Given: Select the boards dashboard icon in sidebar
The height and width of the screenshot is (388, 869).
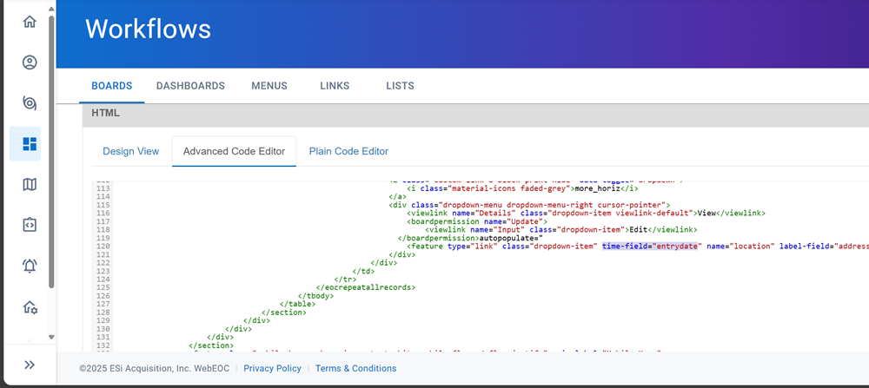Looking at the screenshot, I should pos(30,143).
